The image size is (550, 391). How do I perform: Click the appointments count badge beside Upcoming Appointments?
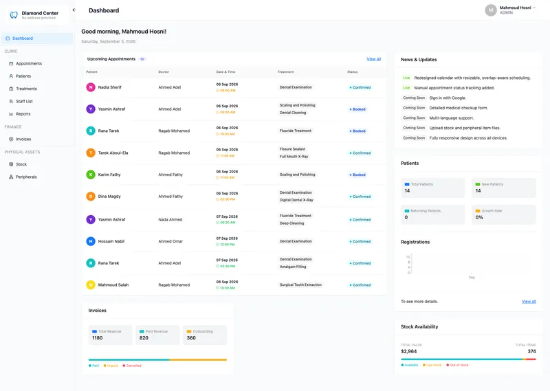tap(142, 59)
